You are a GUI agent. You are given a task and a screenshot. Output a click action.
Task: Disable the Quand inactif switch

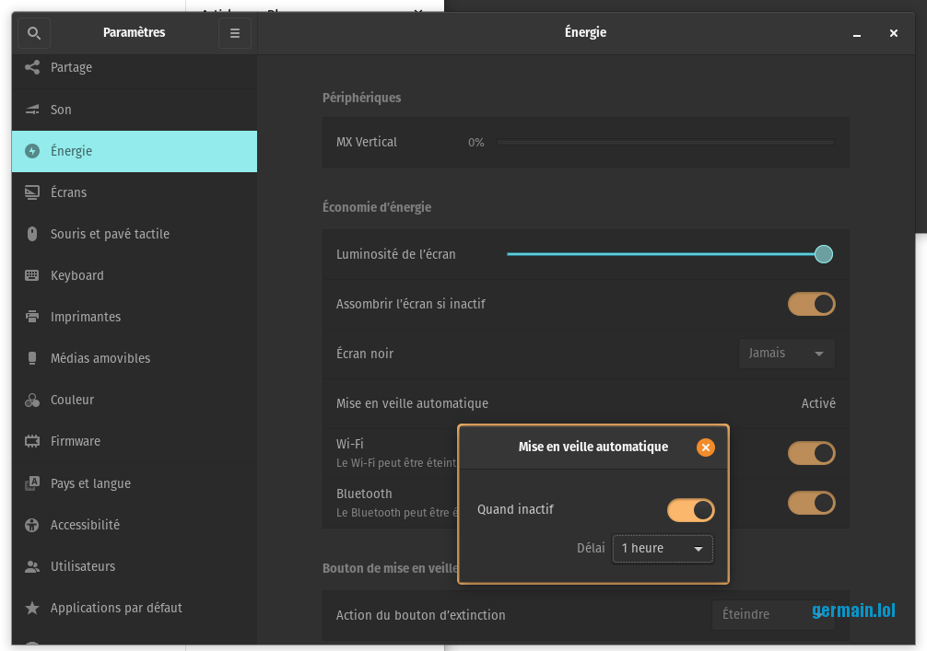click(x=690, y=510)
